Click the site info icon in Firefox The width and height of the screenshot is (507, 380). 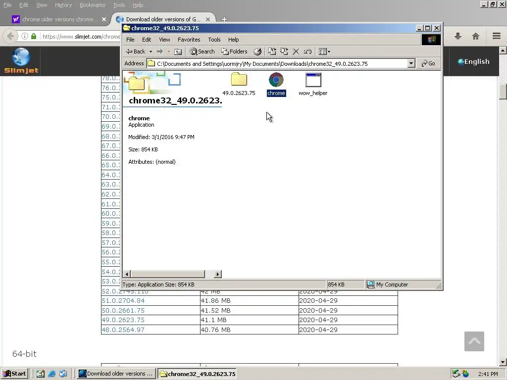pyautogui.click(x=25, y=36)
